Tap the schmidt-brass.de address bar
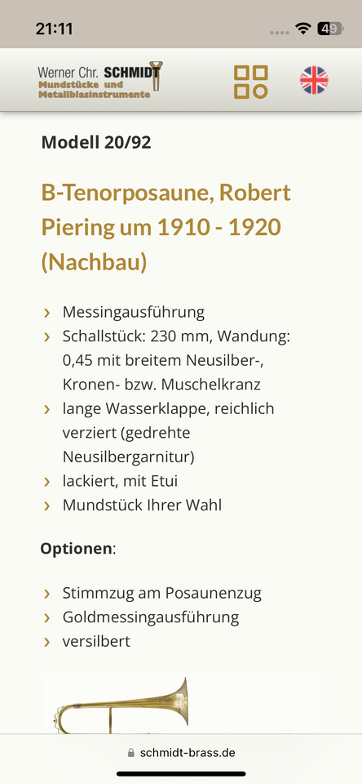 point(181,752)
